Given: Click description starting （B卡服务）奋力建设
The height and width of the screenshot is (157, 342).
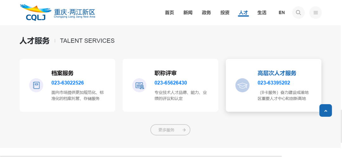Looking at the screenshot, I should coord(283,96).
